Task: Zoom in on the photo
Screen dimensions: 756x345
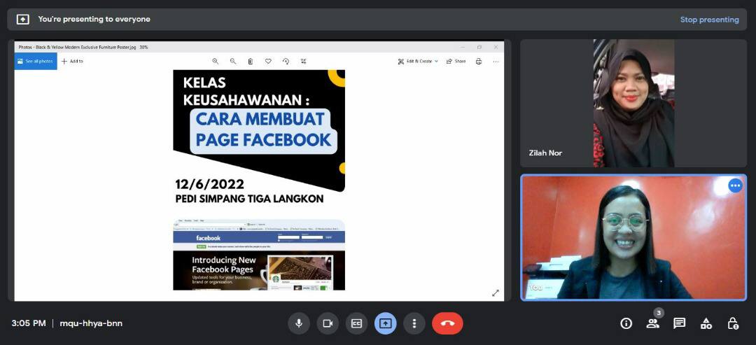Action: (216, 61)
